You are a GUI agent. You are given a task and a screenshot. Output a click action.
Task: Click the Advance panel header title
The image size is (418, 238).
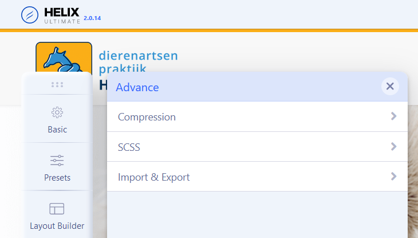coord(137,87)
